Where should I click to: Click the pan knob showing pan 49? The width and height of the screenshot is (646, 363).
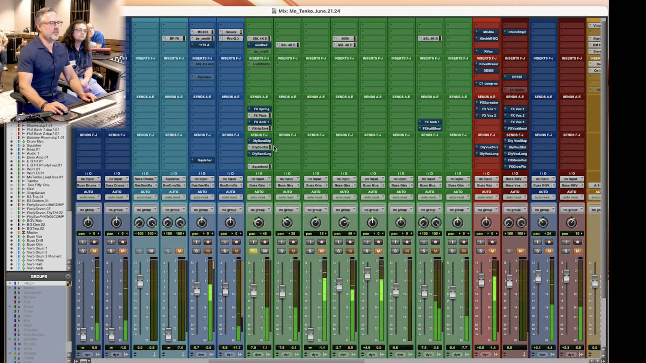344,223
